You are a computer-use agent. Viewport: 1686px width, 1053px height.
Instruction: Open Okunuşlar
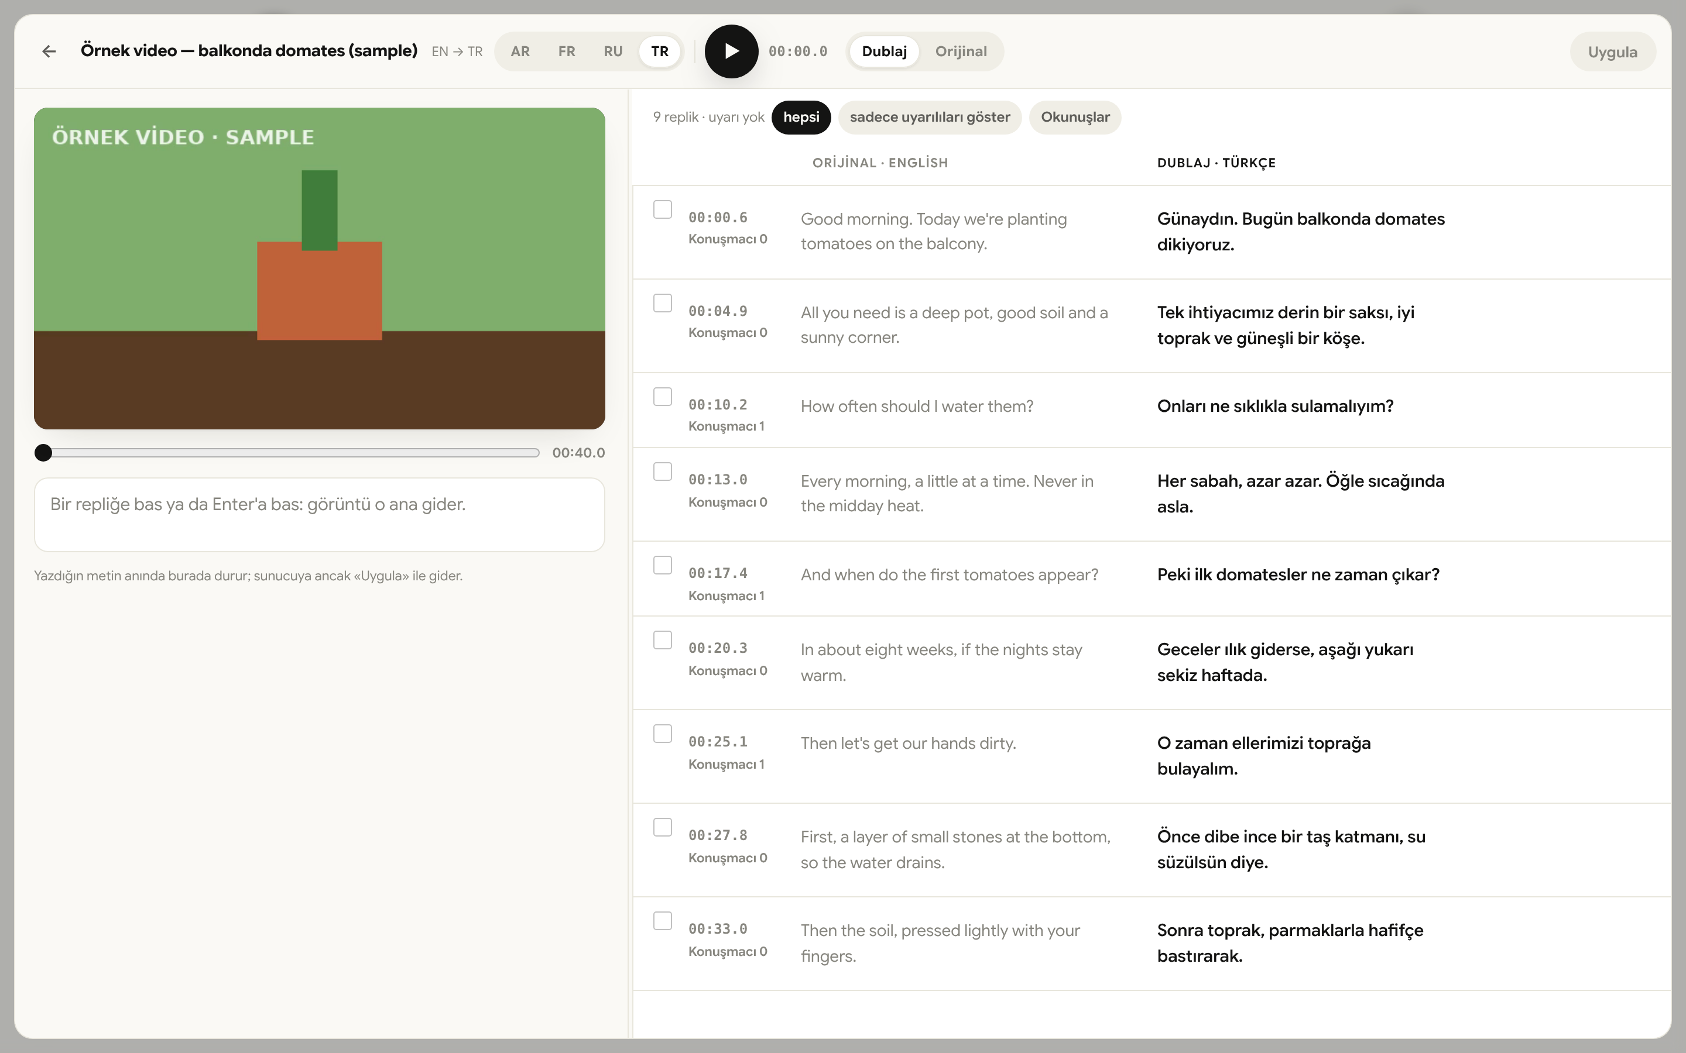click(x=1074, y=117)
